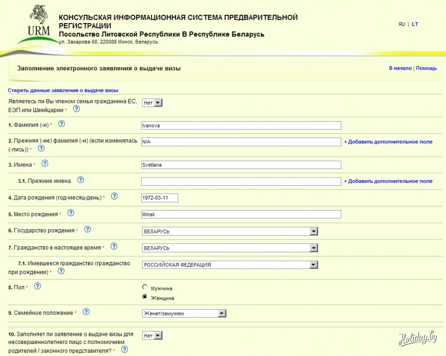This screenshot has height=356, width=446.
Task: Click Стереть данные заявления link
Action: (x=63, y=90)
